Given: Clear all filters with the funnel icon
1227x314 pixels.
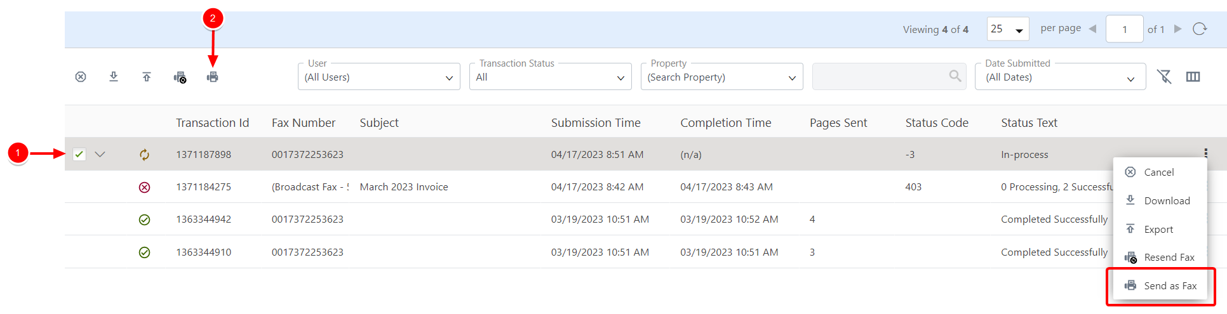Looking at the screenshot, I should coord(1164,77).
